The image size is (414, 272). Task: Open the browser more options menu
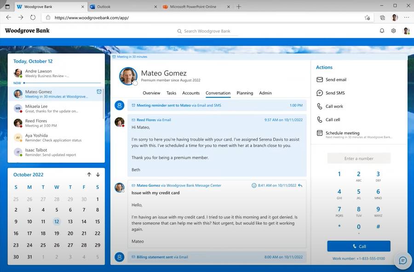[x=407, y=17]
